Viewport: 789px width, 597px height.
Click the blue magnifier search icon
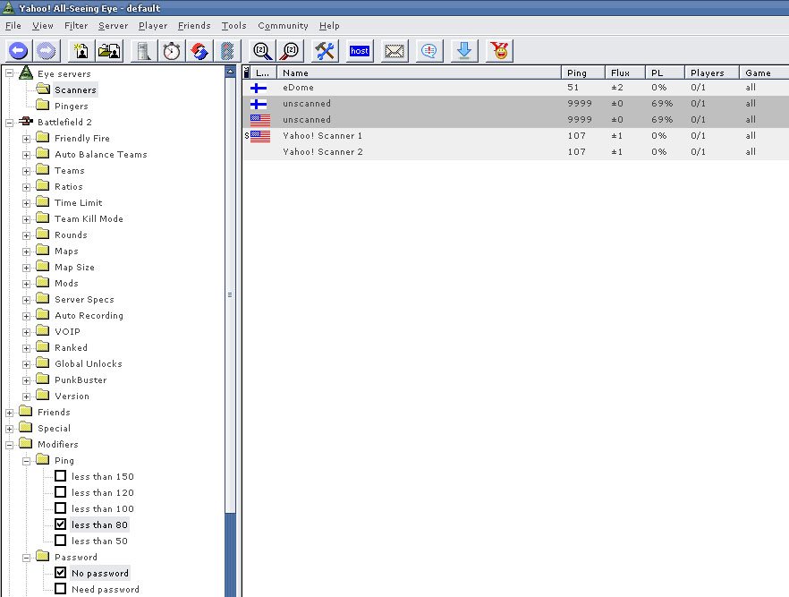coord(262,51)
